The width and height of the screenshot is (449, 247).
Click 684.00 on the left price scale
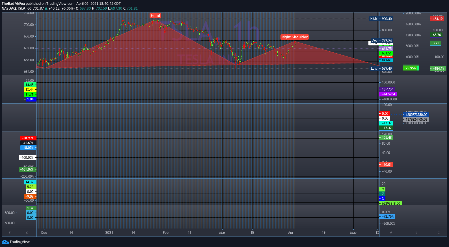point(29,72)
